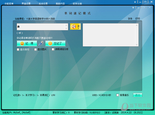Toggle the 词根词缀分析 checkbox
Screen dimensions: 155x115
click(53, 49)
